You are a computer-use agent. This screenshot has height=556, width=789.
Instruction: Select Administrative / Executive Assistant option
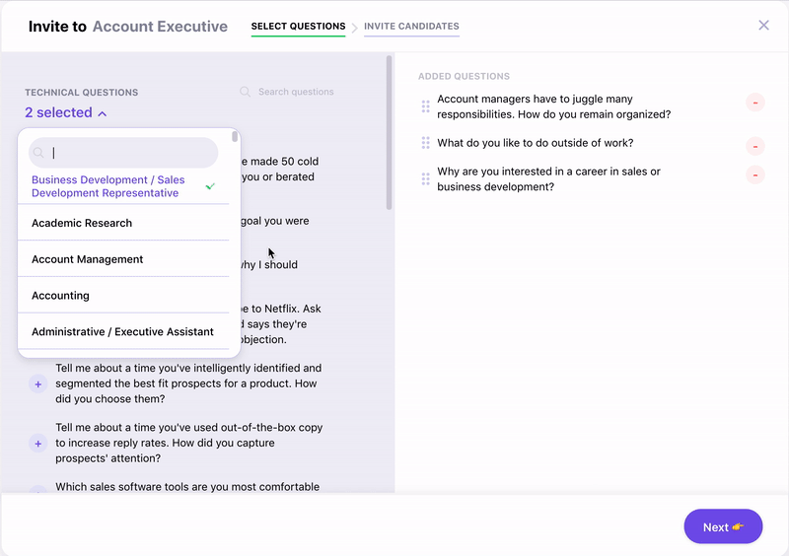click(x=122, y=332)
